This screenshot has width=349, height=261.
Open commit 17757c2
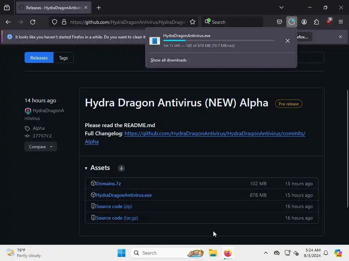point(42,136)
